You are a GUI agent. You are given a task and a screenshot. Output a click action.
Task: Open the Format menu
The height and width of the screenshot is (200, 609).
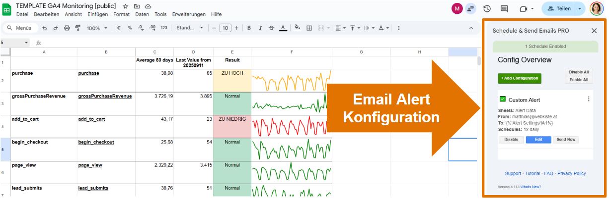coord(122,14)
